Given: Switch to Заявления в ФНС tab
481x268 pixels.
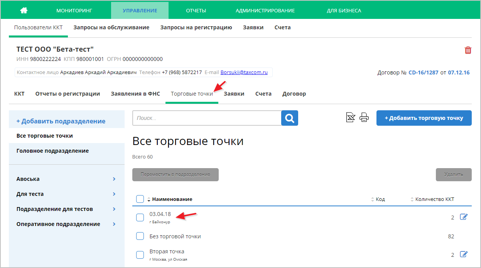Looking at the screenshot, I should coord(135,94).
